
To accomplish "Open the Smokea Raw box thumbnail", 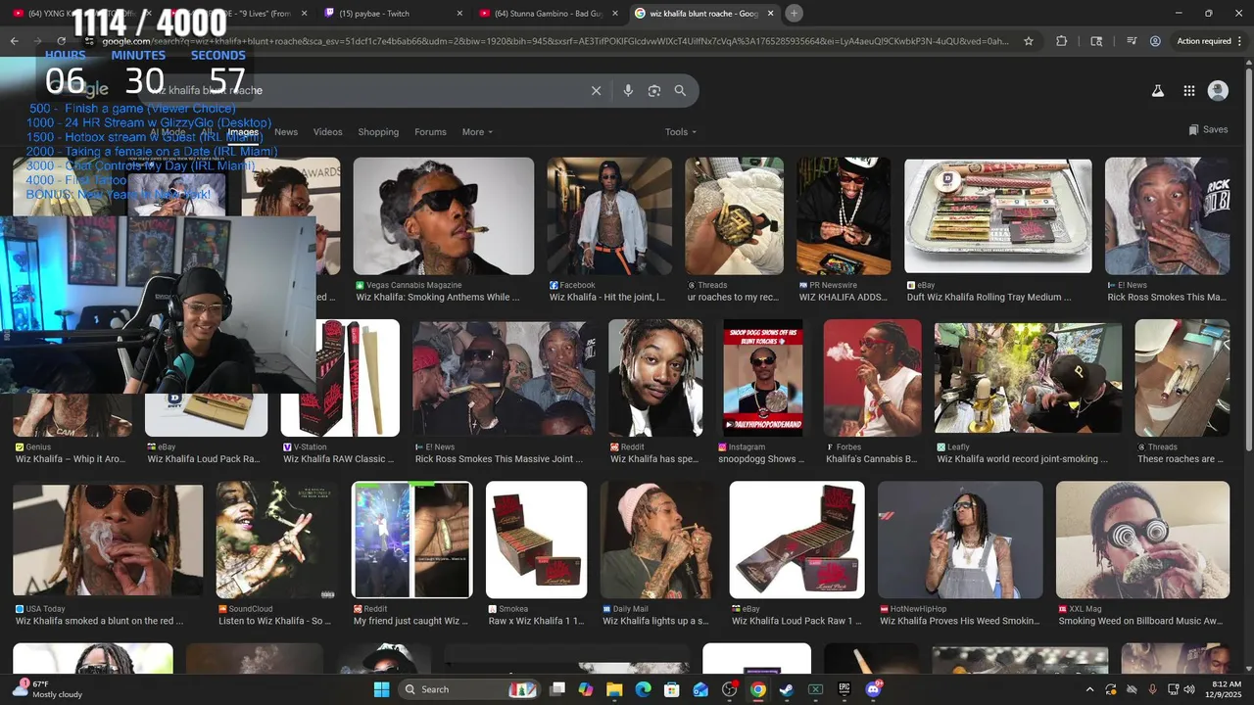I will [536, 540].
